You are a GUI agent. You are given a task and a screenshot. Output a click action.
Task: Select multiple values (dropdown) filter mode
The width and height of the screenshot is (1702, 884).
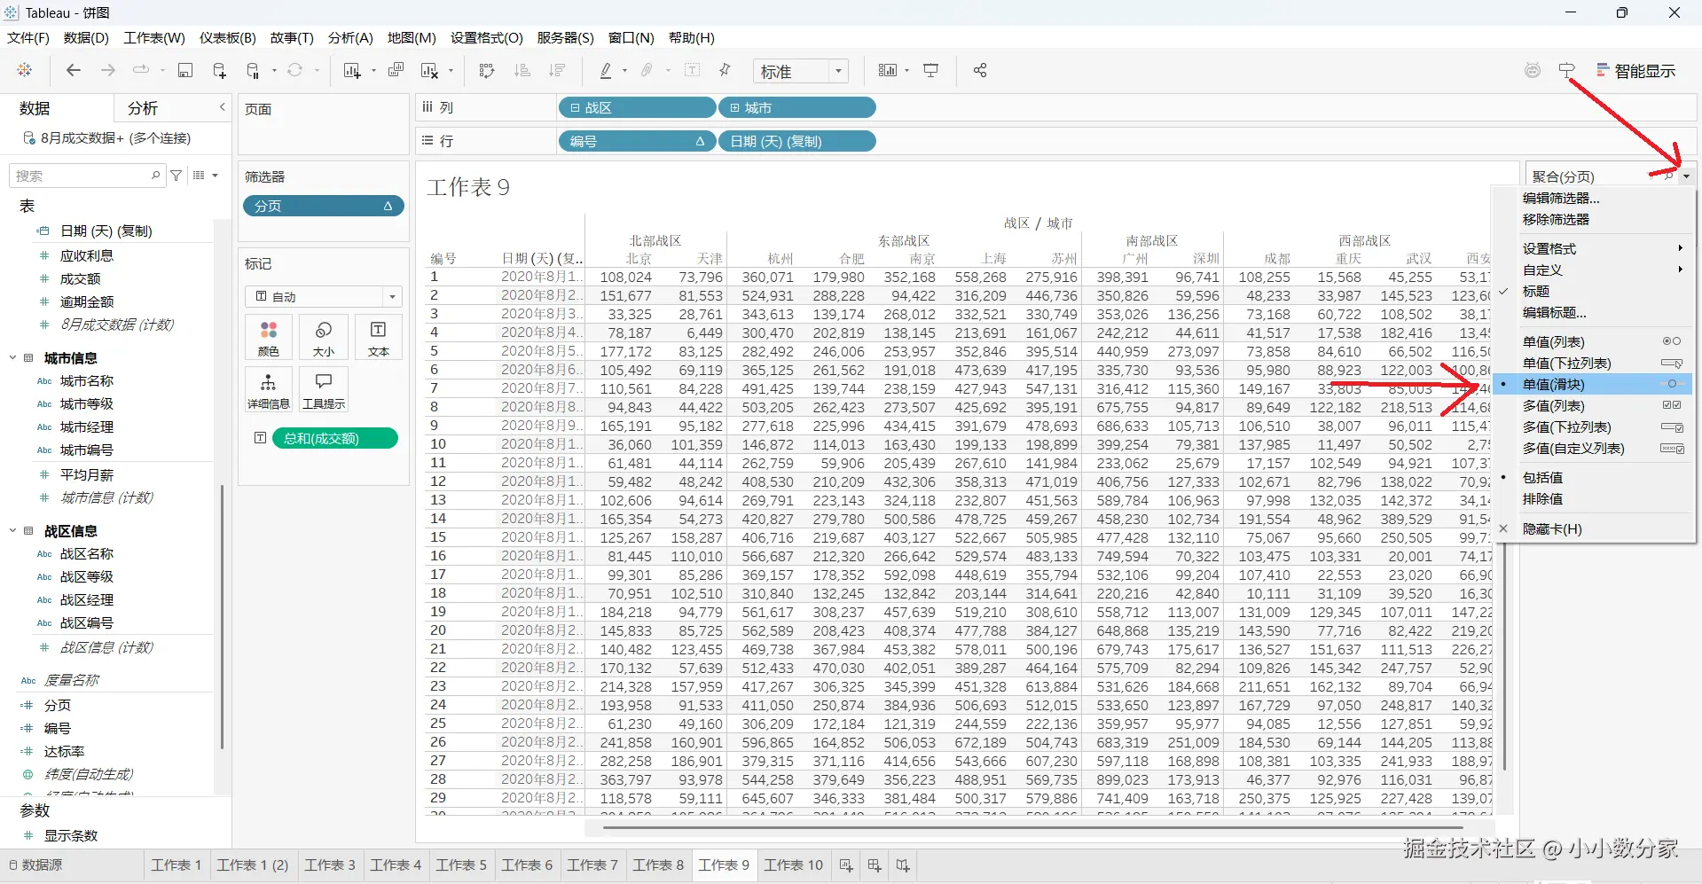click(x=1593, y=426)
